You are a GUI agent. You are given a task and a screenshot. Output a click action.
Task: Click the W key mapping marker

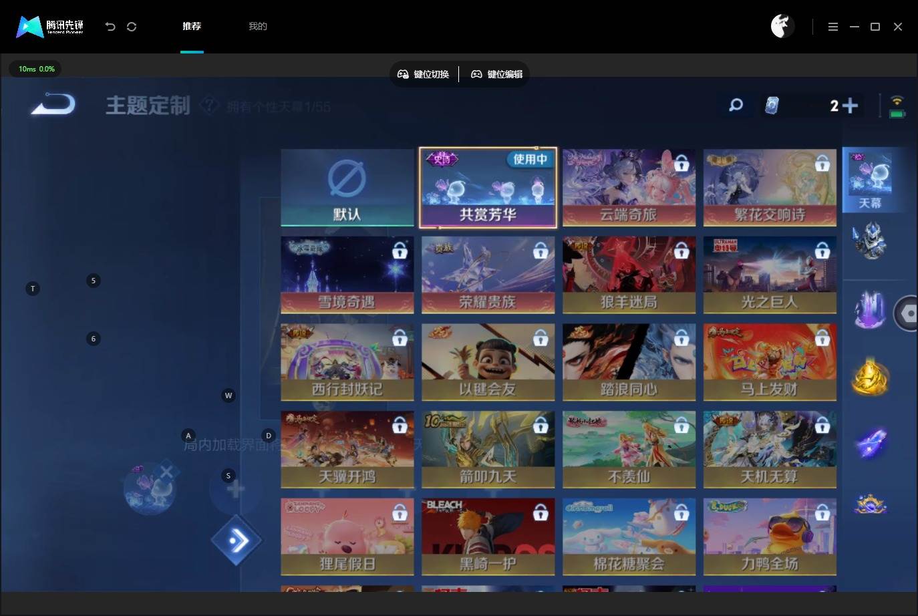point(228,396)
